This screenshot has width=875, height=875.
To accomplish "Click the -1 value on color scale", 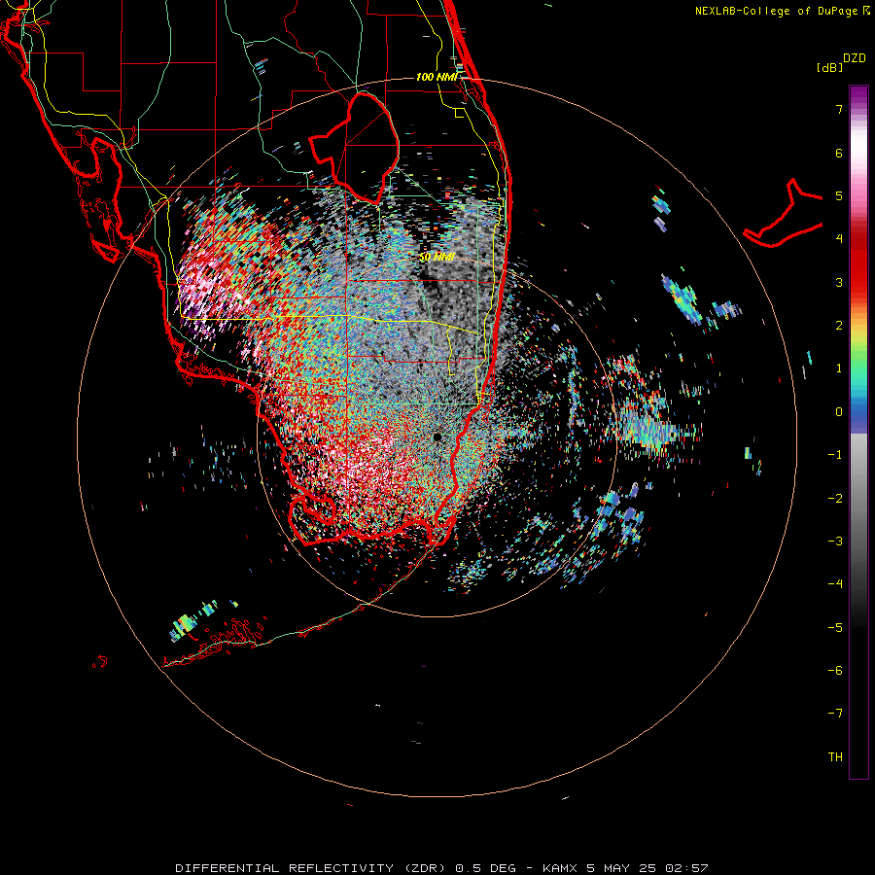I will (x=835, y=455).
